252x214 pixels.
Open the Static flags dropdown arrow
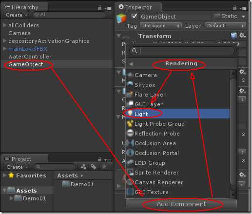tap(243, 17)
